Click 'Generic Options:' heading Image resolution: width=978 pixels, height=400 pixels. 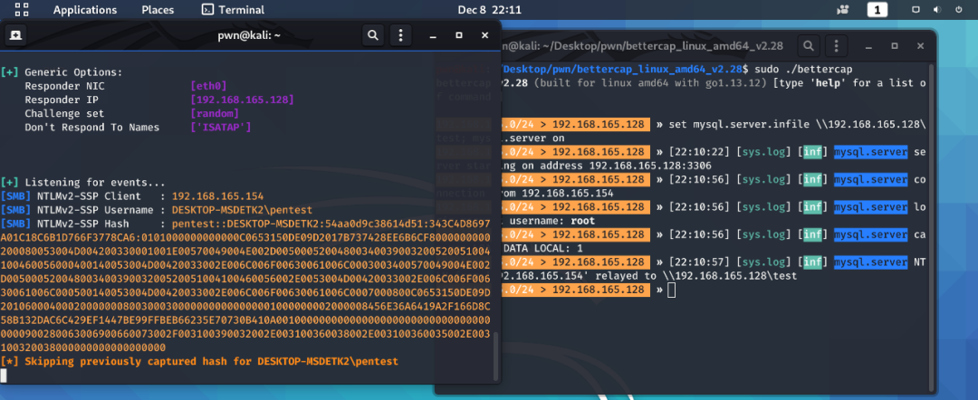(x=73, y=72)
